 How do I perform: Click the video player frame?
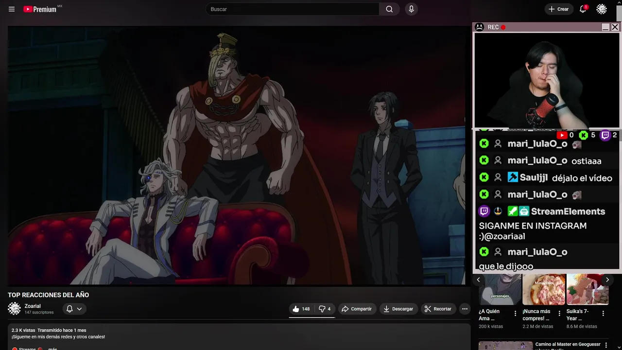(x=236, y=155)
